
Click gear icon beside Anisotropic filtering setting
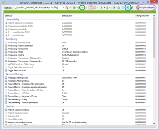coord(6,81)
